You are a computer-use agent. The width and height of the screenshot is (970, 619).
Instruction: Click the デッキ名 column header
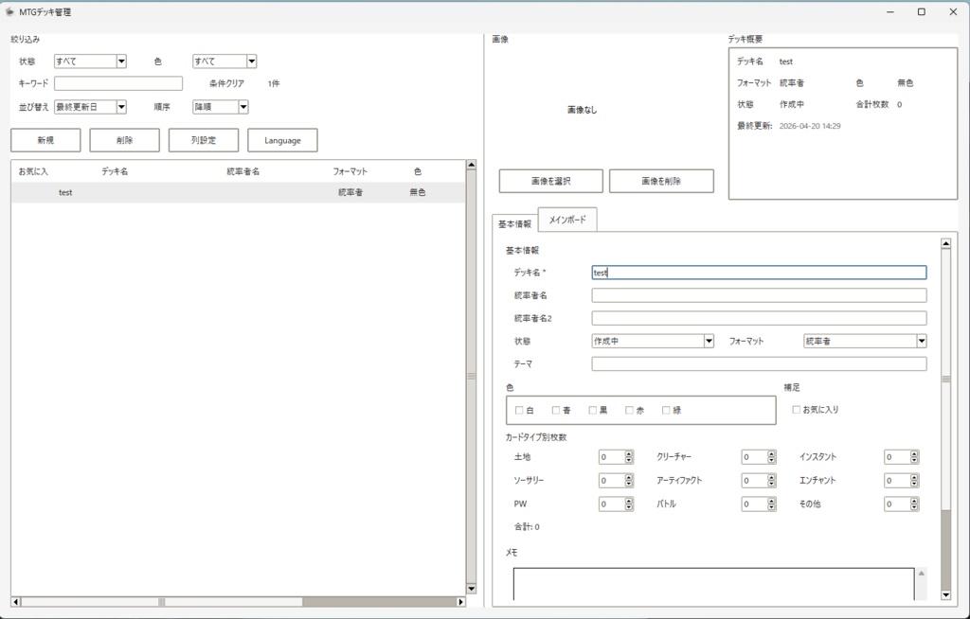coord(115,171)
